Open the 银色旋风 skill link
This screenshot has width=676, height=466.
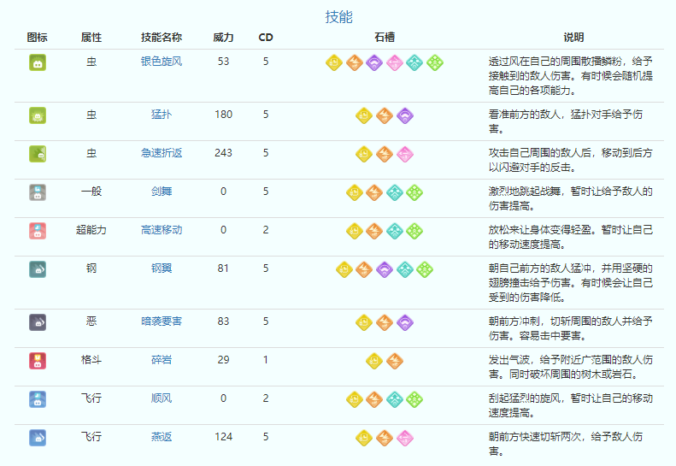(162, 62)
